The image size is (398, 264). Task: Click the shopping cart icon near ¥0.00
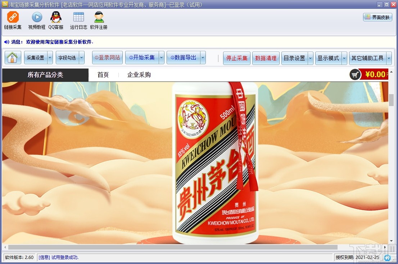pyautogui.click(x=355, y=75)
